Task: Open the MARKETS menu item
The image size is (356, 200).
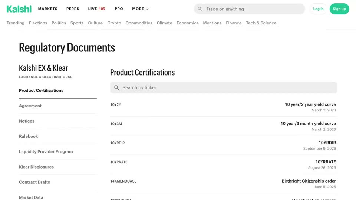Action: [48, 9]
